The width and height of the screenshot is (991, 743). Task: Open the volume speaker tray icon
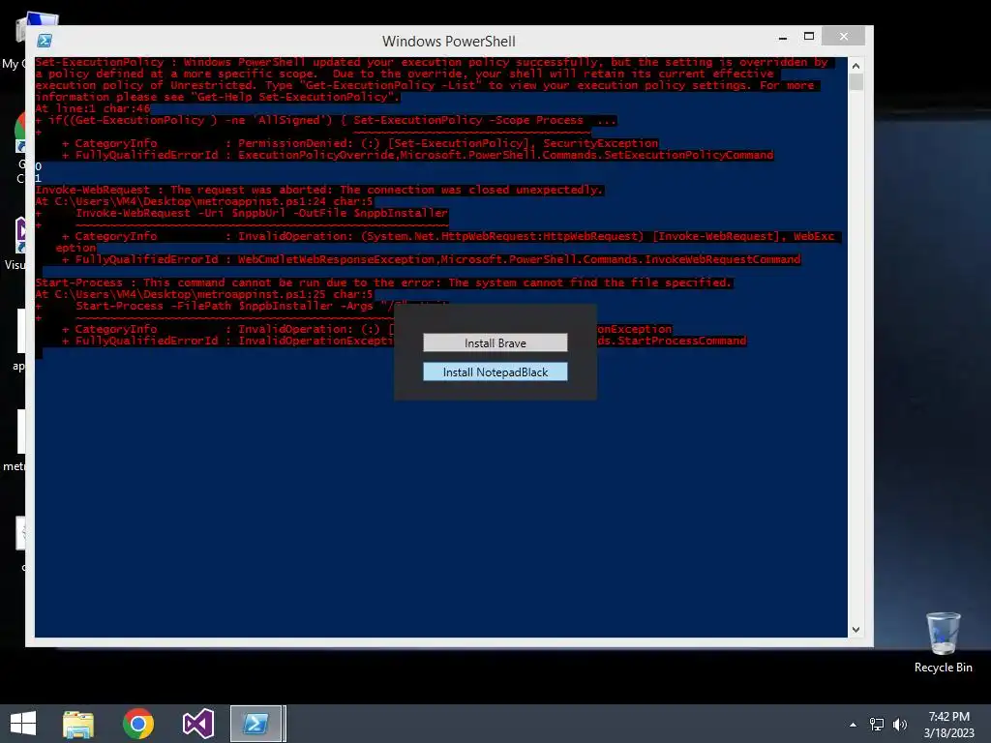click(899, 725)
